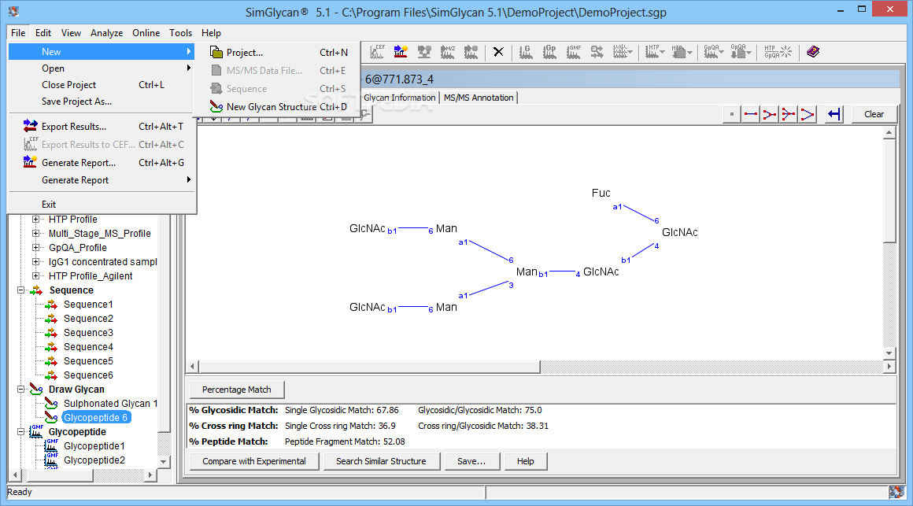Select Glycopeptide1 in the project tree

[94, 446]
